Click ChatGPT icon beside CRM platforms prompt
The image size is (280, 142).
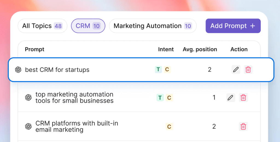(28, 126)
